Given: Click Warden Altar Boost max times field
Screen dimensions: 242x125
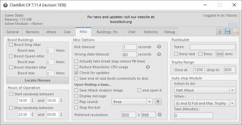Looking at the screenshot, I should [50, 73].
